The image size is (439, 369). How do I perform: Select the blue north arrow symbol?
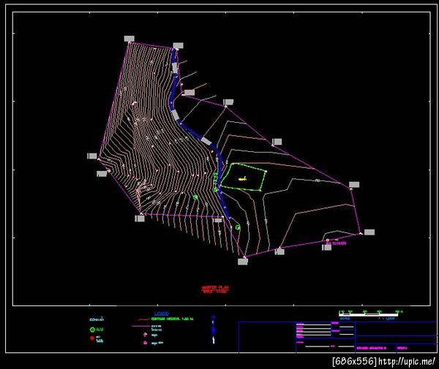214,330
